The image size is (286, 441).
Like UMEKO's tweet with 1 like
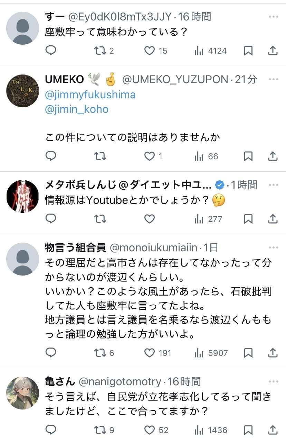tap(150, 156)
